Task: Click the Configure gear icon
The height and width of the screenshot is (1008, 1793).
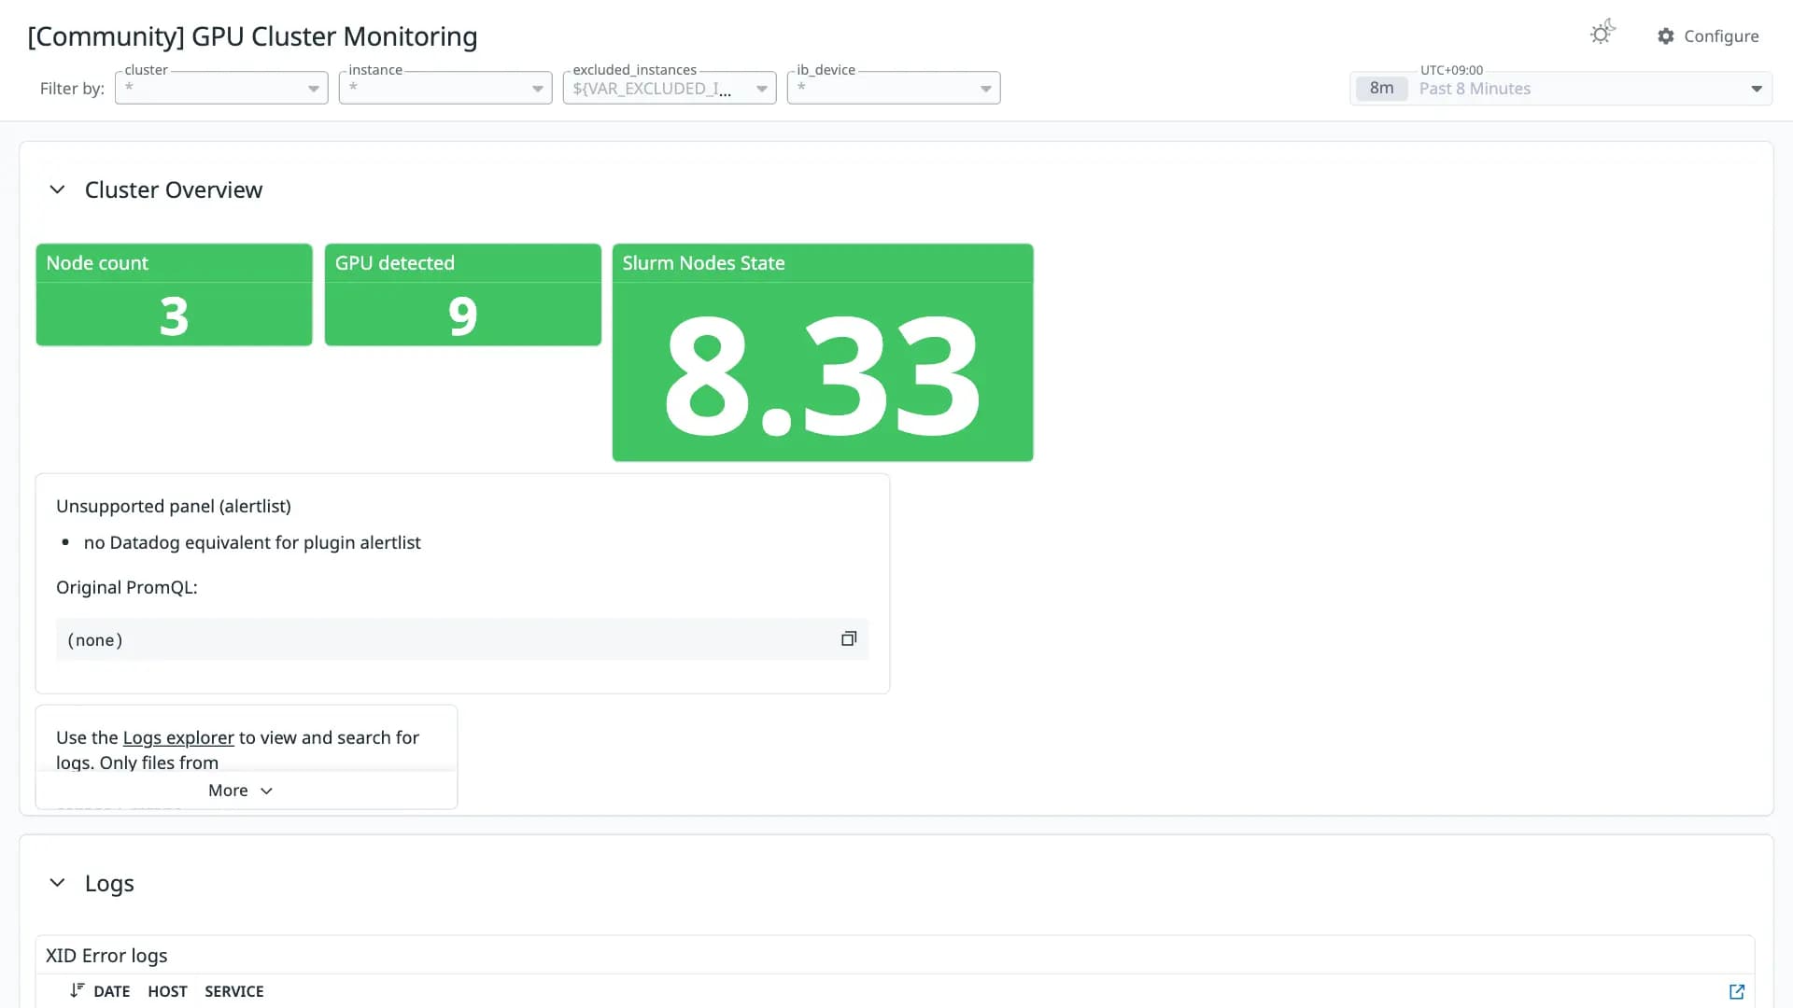Action: pos(1665,35)
